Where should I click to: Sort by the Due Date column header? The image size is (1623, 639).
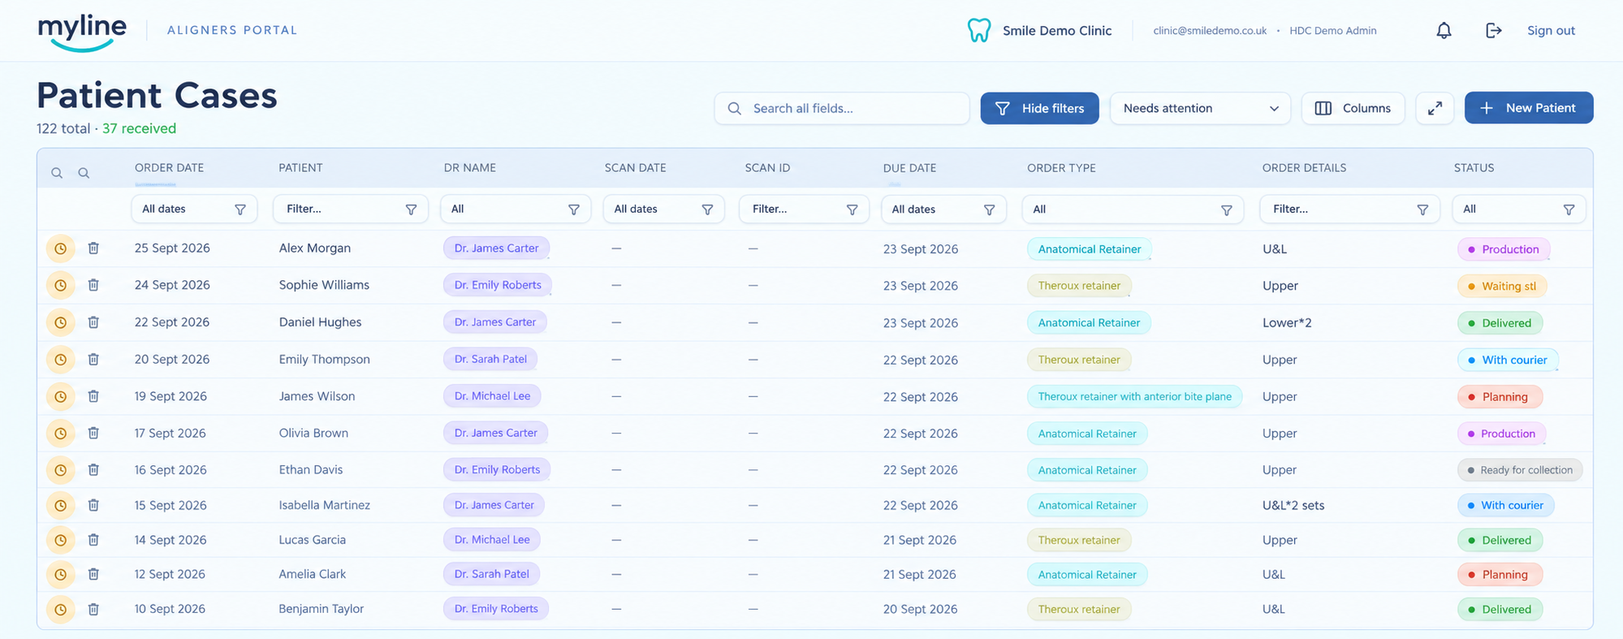[x=909, y=168]
